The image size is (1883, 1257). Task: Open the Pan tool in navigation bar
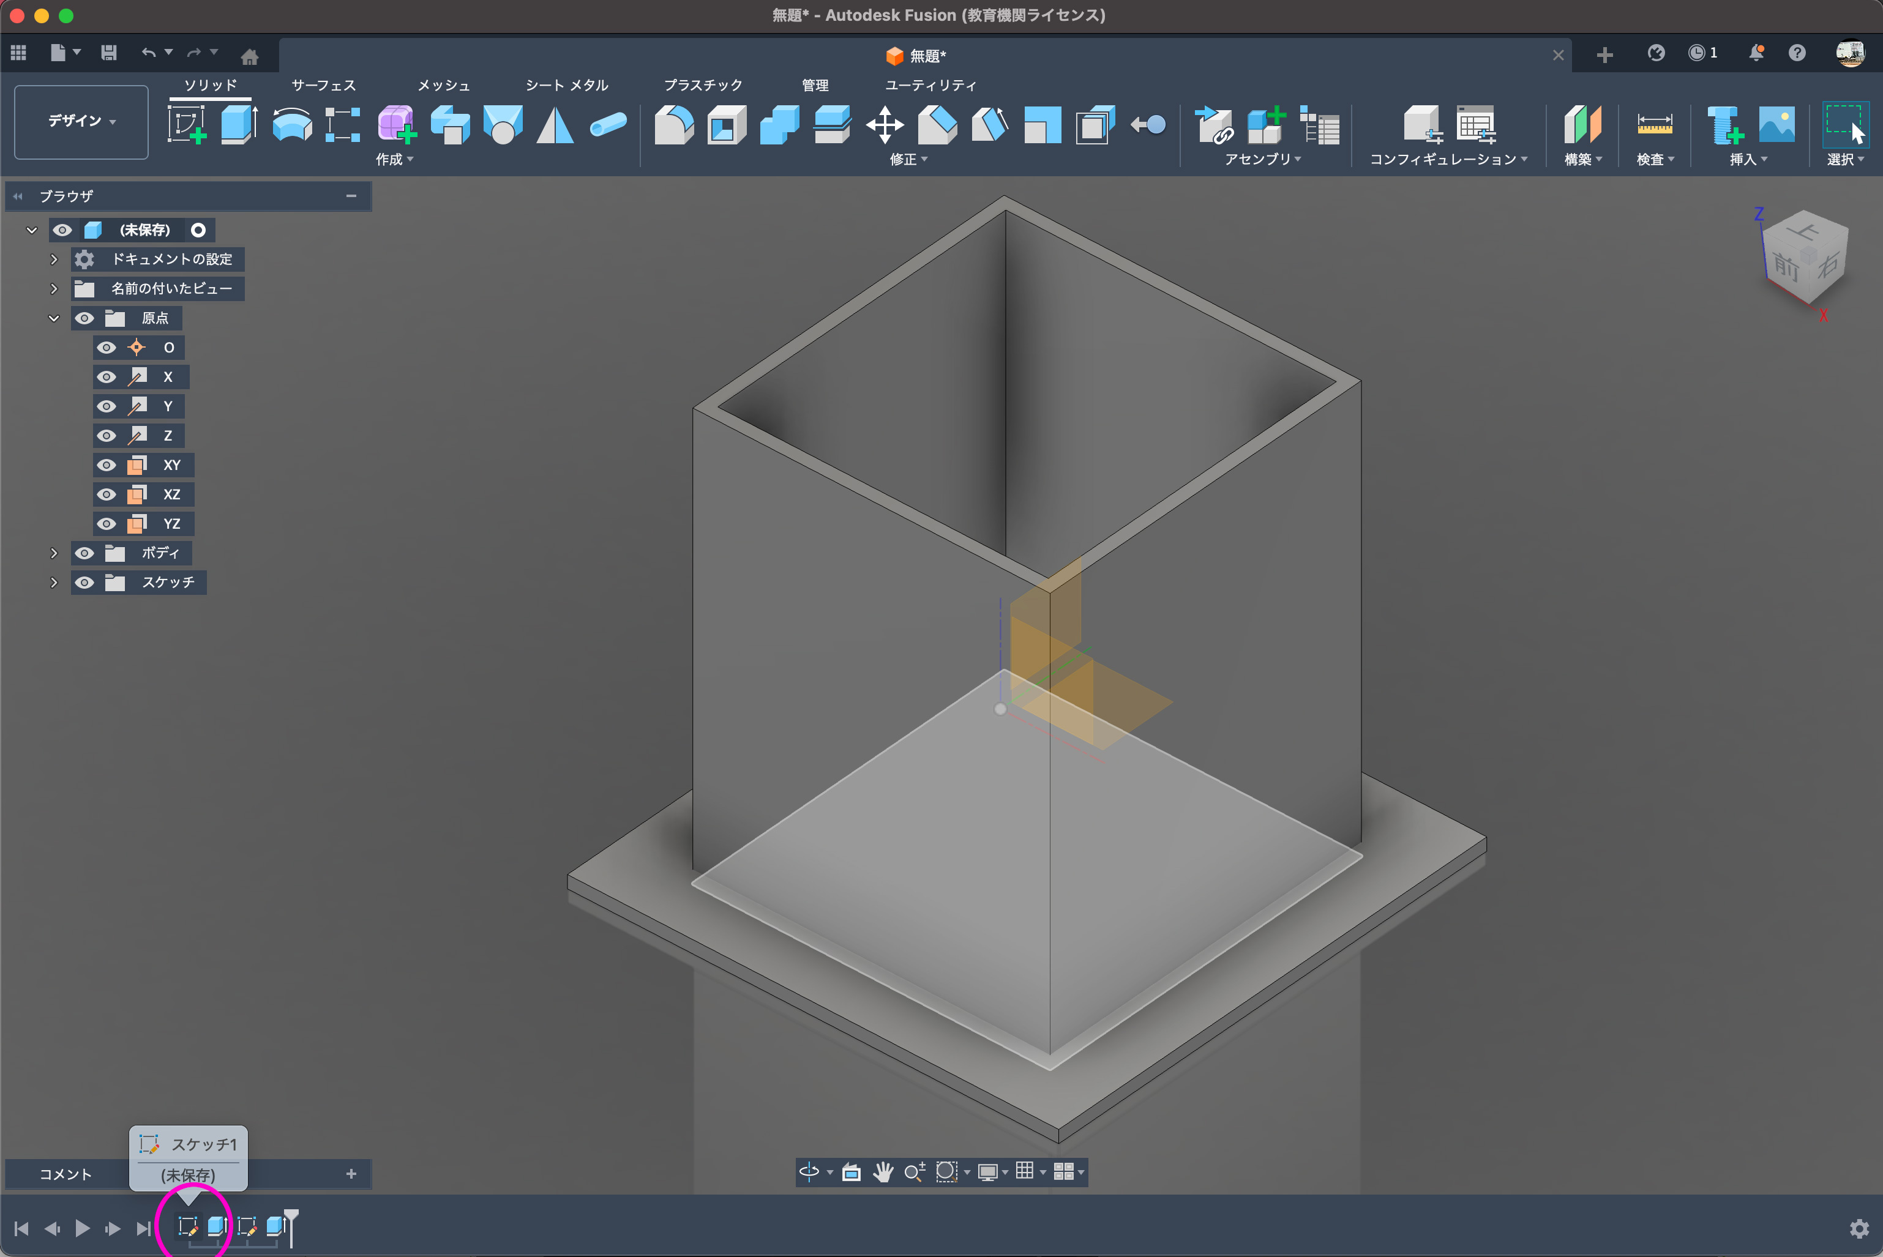(x=882, y=1172)
